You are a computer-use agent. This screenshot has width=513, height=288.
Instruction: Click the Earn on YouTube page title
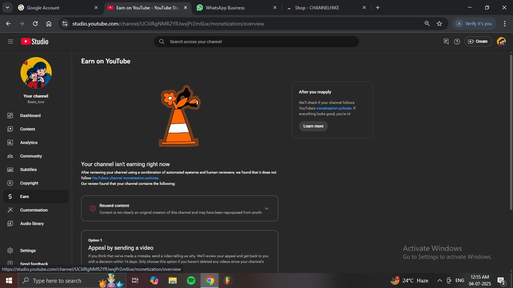pyautogui.click(x=106, y=61)
